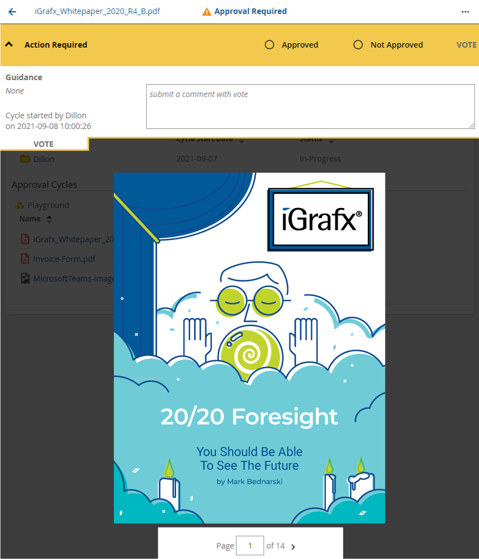Click the VOTE button in yellow bar
Image resolution: width=479 pixels, height=559 pixels.
[x=466, y=45]
